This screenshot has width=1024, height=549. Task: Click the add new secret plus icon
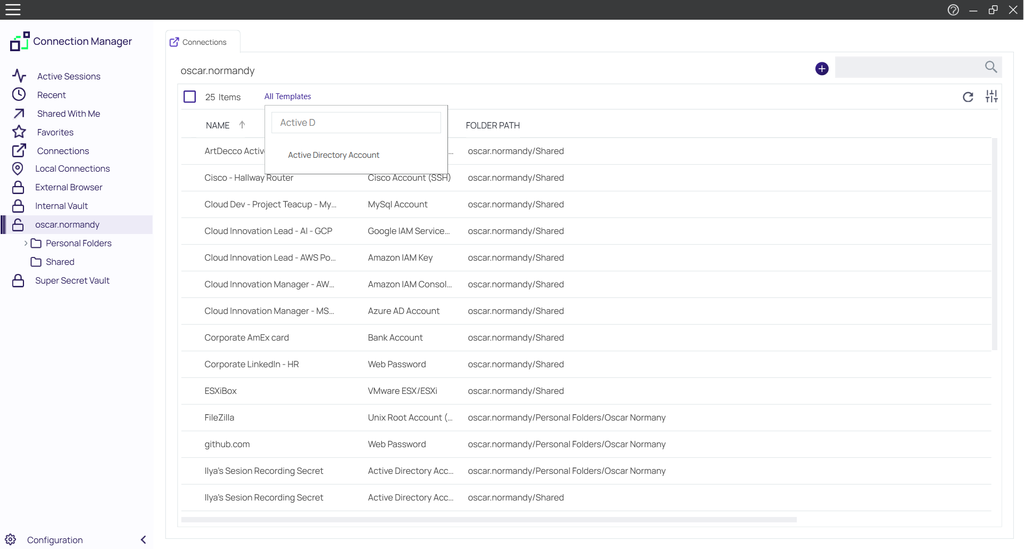[822, 68]
